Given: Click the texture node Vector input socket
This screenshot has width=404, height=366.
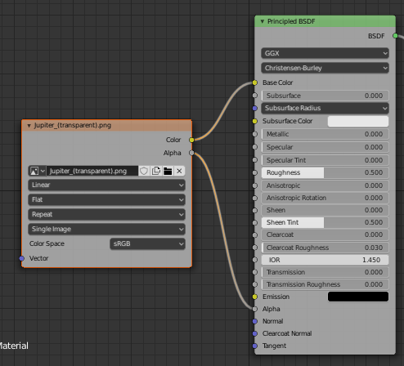Looking at the screenshot, I should tap(22, 258).
